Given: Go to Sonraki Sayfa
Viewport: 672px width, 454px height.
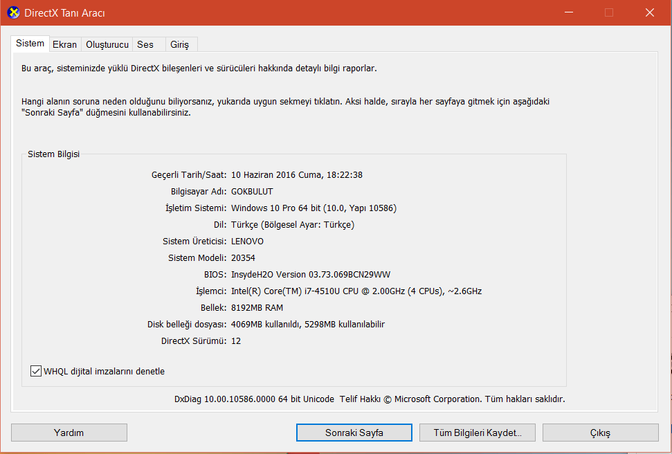Looking at the screenshot, I should coord(354,433).
